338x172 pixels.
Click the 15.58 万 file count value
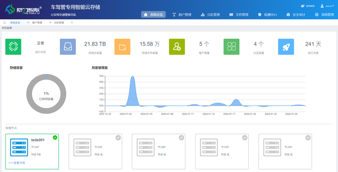pos(150,44)
